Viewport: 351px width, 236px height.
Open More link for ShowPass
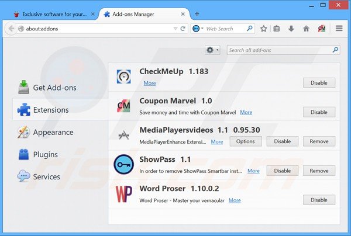(253, 171)
